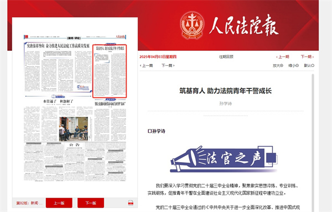Screen dimensions: 332x212
Task: Click the 法官之声 megaphone banner
Action: (x=224, y=159)
